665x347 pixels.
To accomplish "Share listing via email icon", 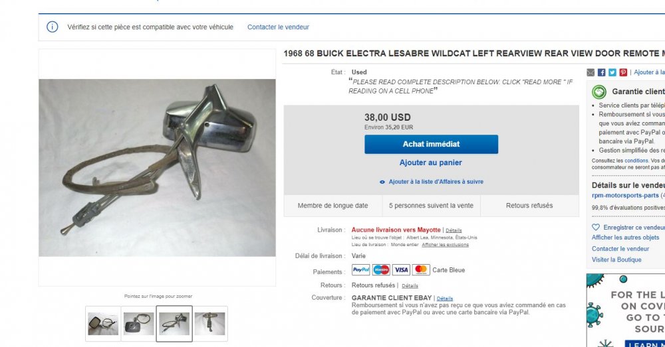I will coord(591,72).
